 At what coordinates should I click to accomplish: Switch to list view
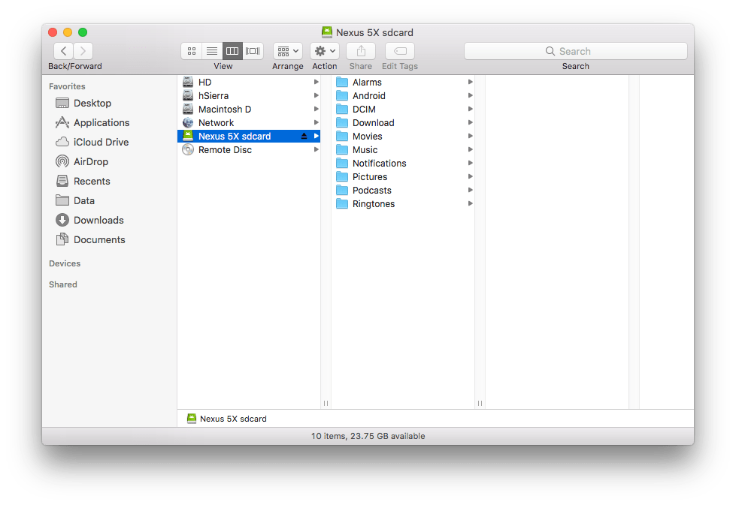(212, 50)
